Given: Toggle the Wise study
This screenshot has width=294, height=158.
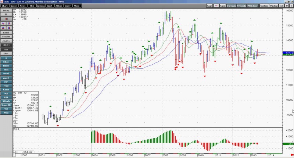Looking at the screenshot, I should pos(6,113).
